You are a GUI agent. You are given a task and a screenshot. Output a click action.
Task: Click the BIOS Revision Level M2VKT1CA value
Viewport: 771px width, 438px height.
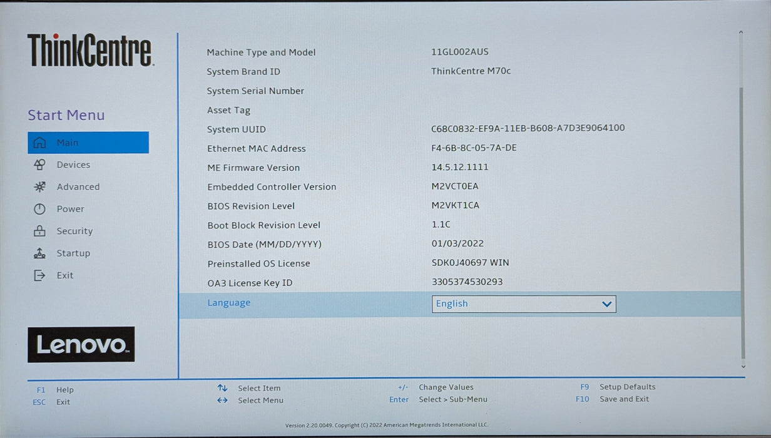[456, 205]
